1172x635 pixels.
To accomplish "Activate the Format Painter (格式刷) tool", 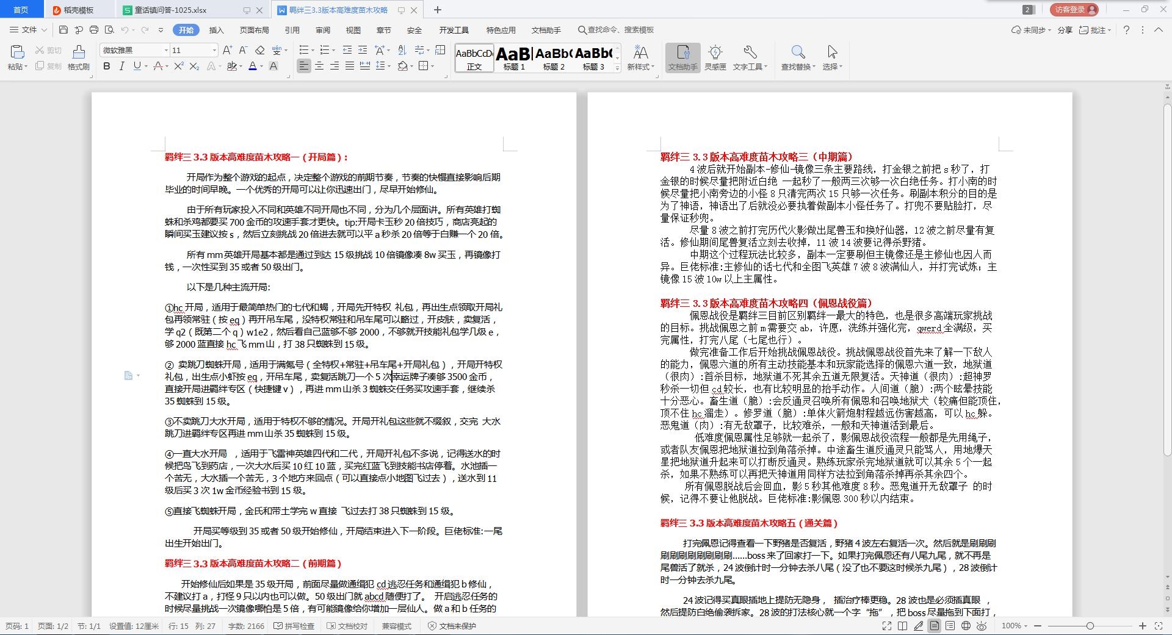I will tap(78, 59).
